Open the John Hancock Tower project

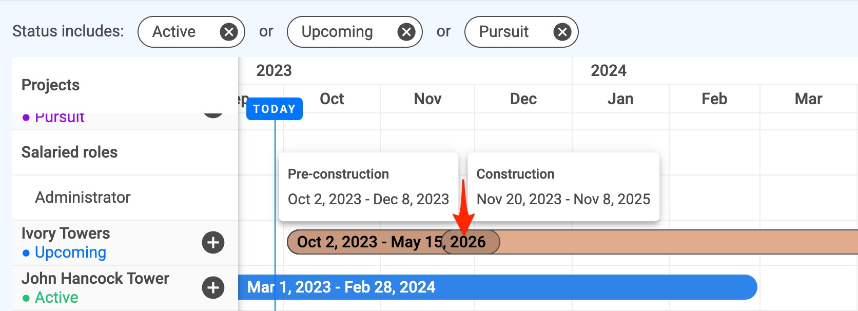pos(95,278)
